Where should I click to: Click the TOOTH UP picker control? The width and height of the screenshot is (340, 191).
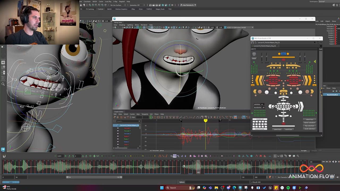click(x=260, y=119)
